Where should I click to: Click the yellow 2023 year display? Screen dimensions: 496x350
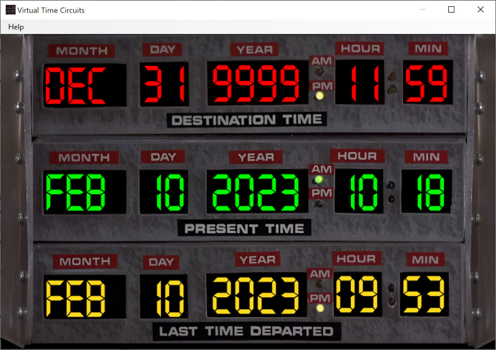256,295
